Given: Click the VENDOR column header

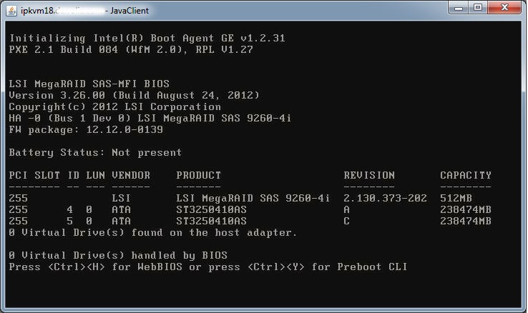Looking at the screenshot, I should 131,175.
